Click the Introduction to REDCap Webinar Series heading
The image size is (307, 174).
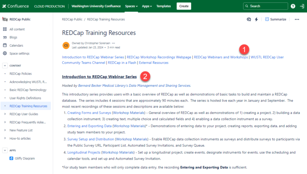(99, 77)
